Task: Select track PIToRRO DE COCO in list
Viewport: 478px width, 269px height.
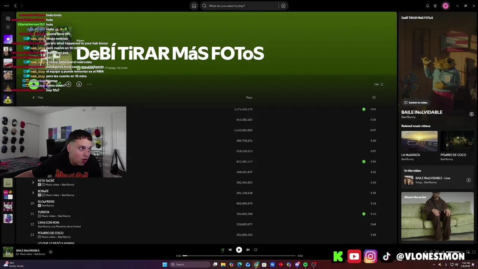Action: (50, 233)
